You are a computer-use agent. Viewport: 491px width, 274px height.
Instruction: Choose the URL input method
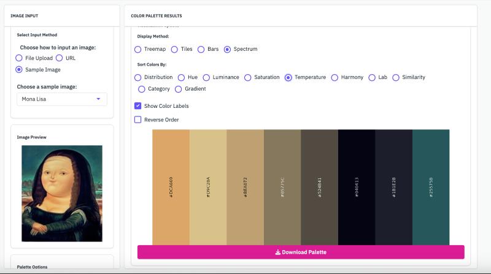tap(60, 58)
